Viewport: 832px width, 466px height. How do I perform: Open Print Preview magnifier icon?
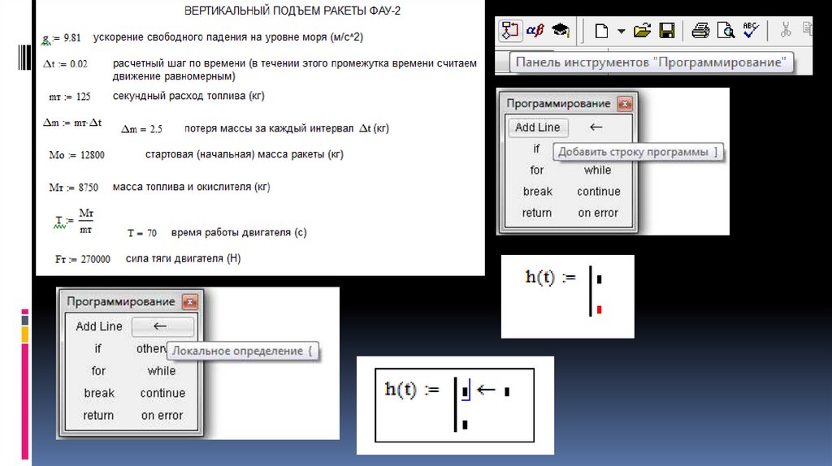pyautogui.click(x=725, y=32)
